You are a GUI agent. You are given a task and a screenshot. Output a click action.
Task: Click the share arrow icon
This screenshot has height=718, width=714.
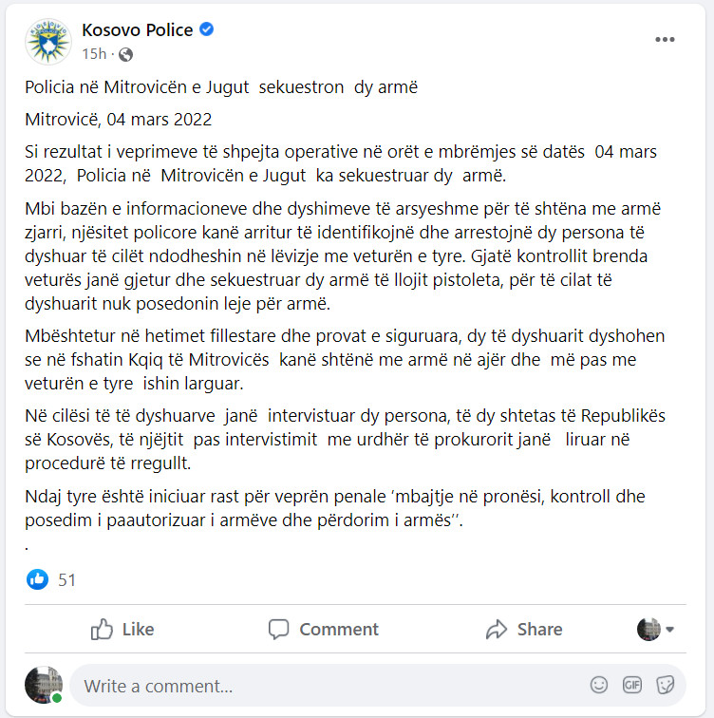(497, 629)
